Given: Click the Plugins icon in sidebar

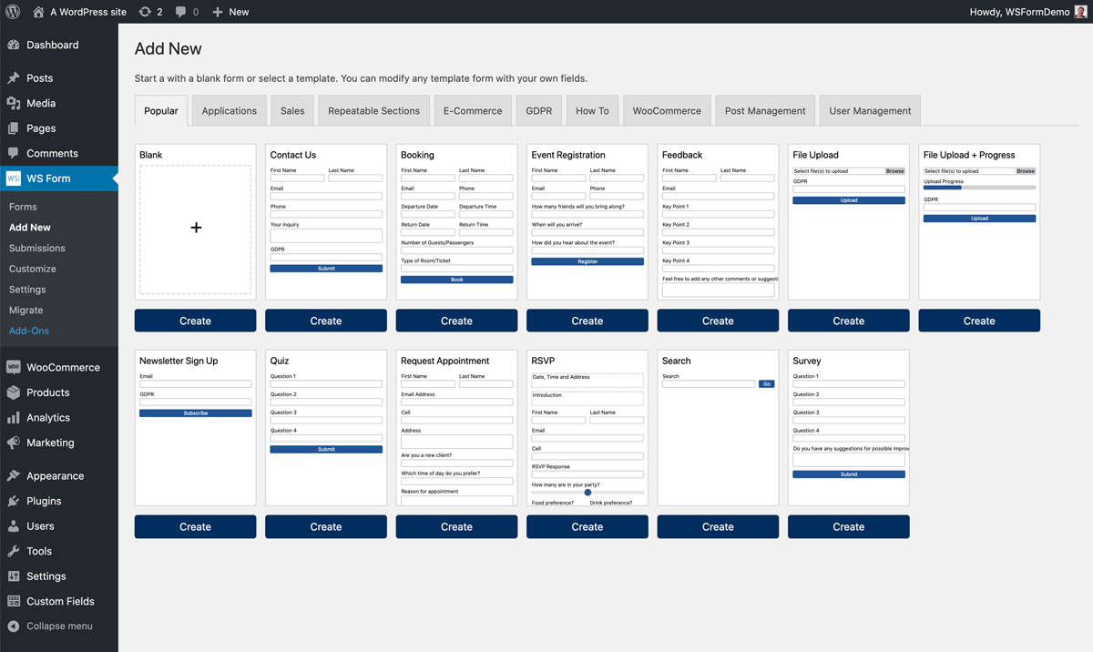Looking at the screenshot, I should (14, 501).
